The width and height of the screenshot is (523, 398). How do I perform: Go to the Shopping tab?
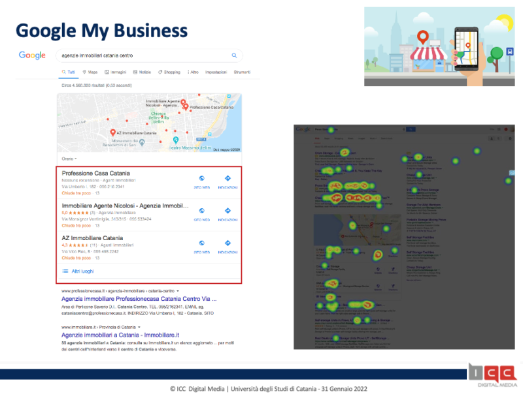click(x=169, y=72)
